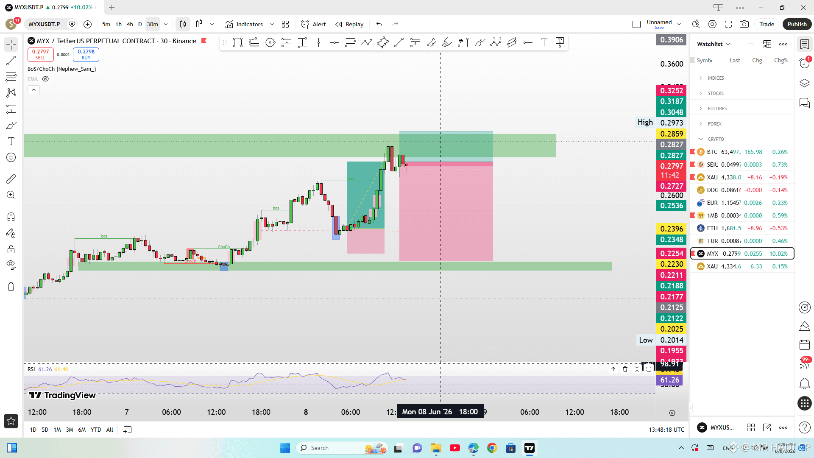Viewport: 814px width, 458px height.
Task: Switch to the 1h timeframe
Action: click(119, 24)
